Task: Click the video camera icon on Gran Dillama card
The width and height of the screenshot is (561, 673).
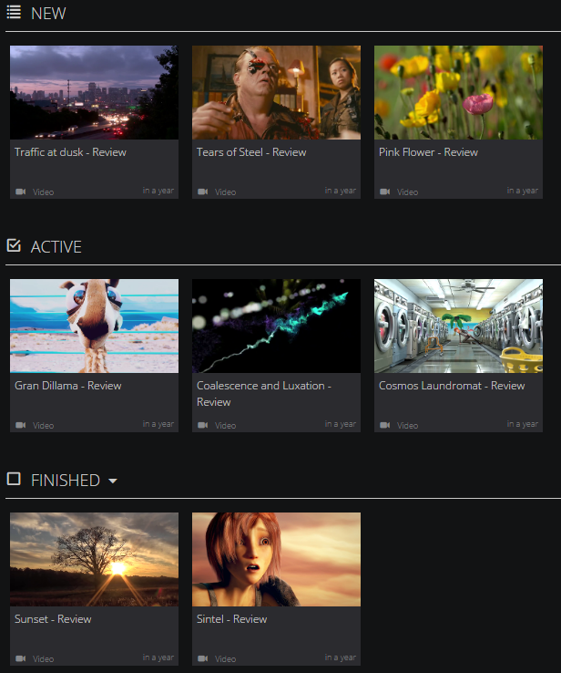Action: 21,425
